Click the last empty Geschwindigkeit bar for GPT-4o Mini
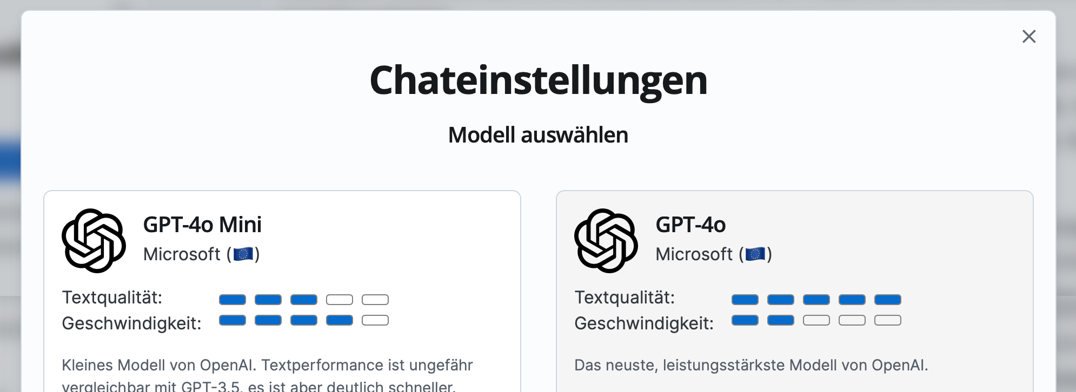The height and width of the screenshot is (392, 1076). 375,320
